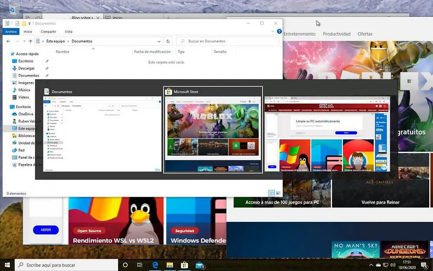Viewport: 433px width, 271px height.
Task: Click the volume speaker tray icon
Action: tap(393, 265)
